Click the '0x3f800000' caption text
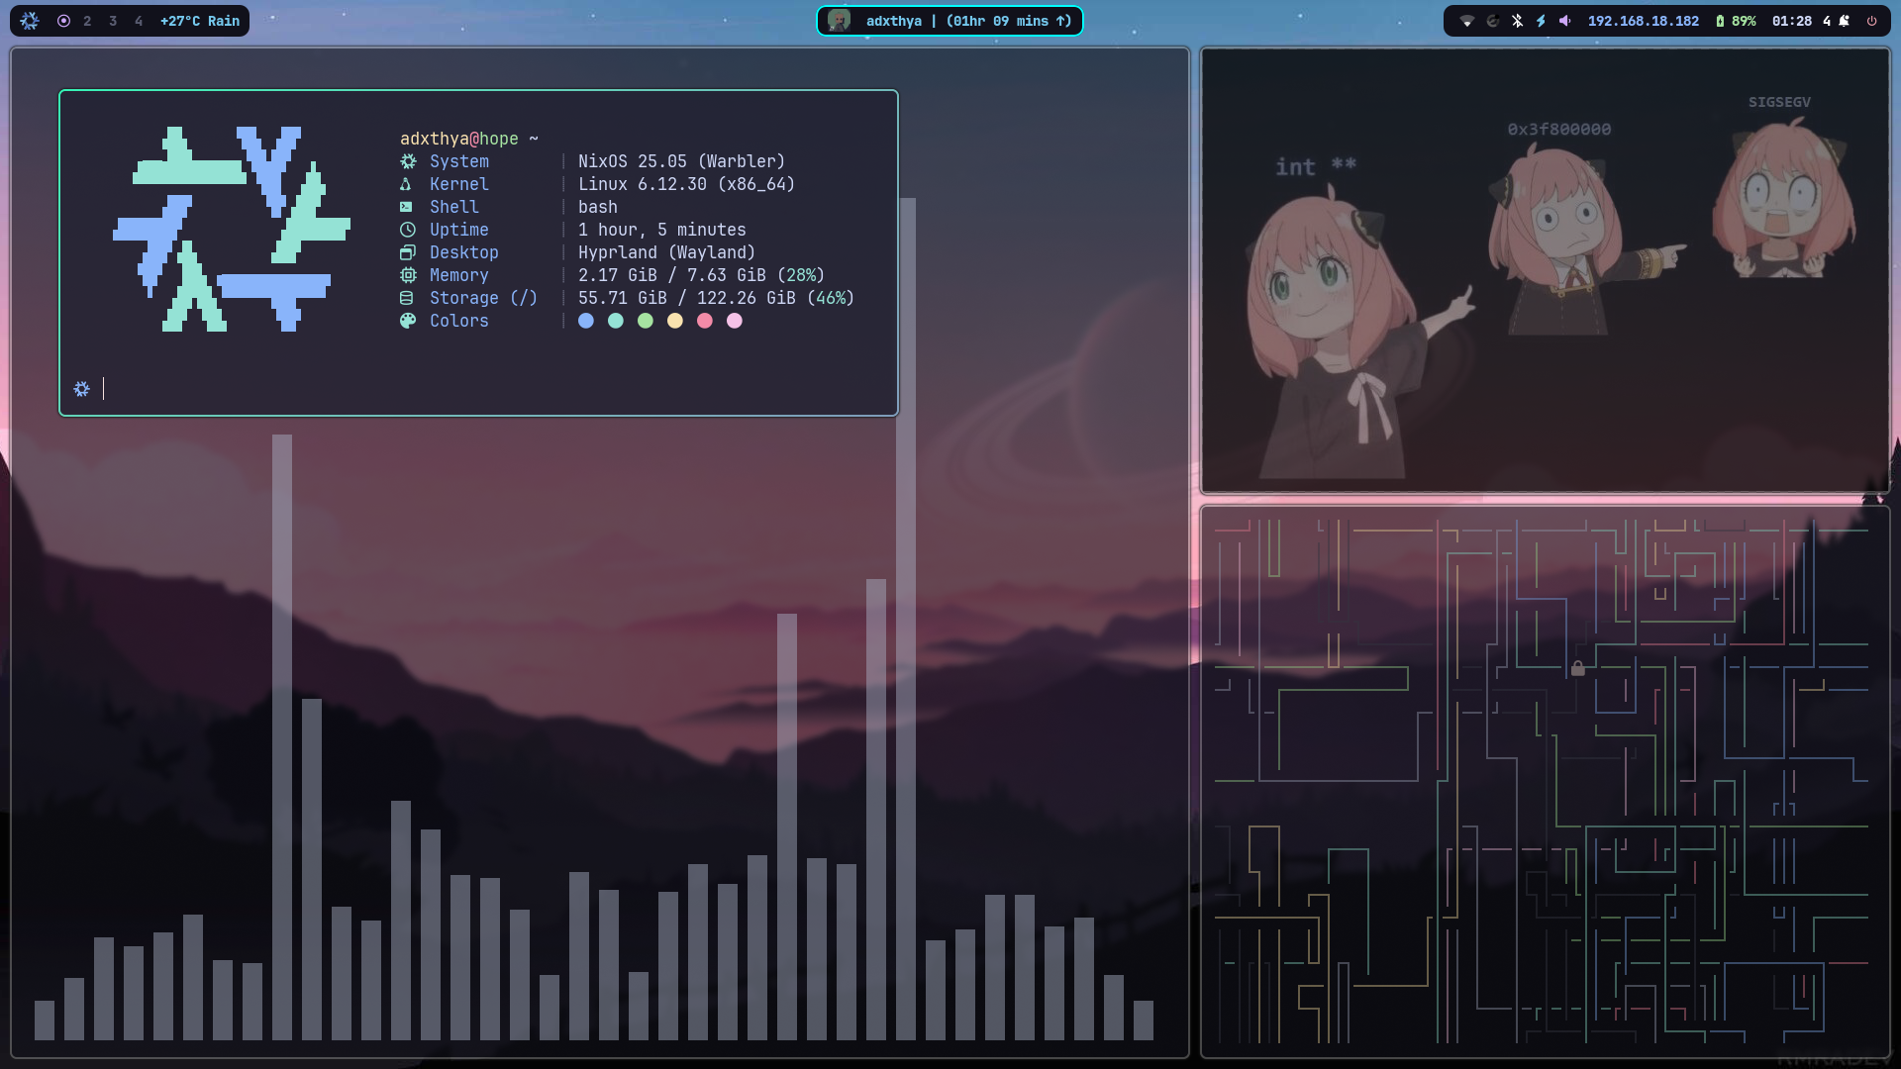This screenshot has height=1069, width=1901. tap(1559, 130)
